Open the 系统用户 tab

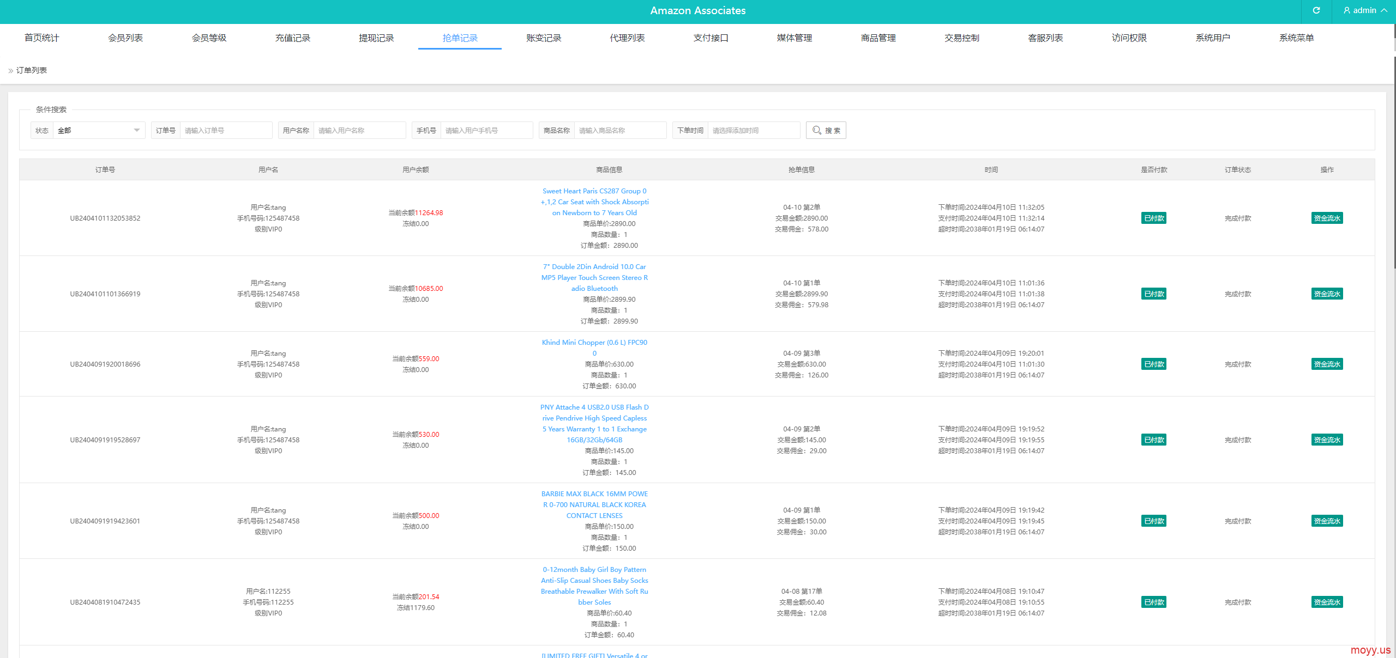(x=1212, y=38)
